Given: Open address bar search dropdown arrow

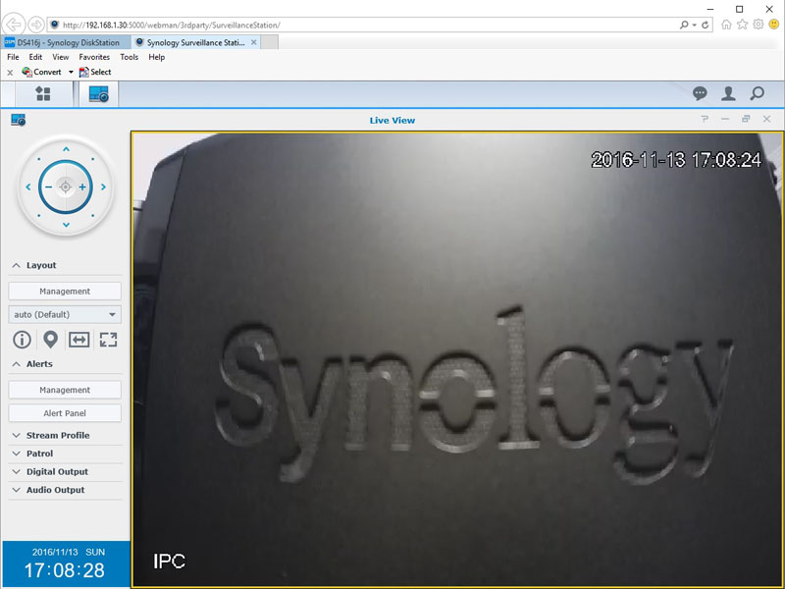Looking at the screenshot, I should pyautogui.click(x=695, y=25).
